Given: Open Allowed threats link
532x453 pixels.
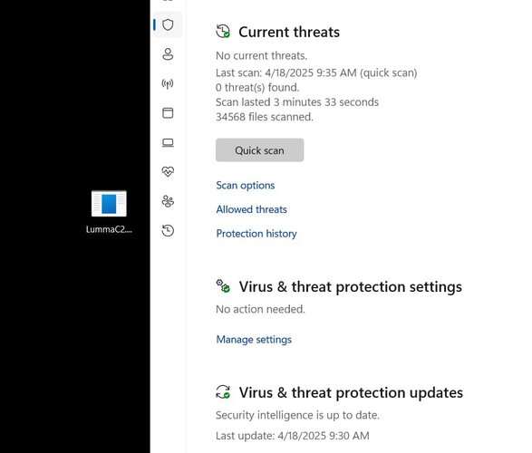Looking at the screenshot, I should pyautogui.click(x=251, y=209).
